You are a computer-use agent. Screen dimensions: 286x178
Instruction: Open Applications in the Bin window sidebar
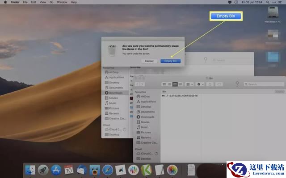coord(146,101)
